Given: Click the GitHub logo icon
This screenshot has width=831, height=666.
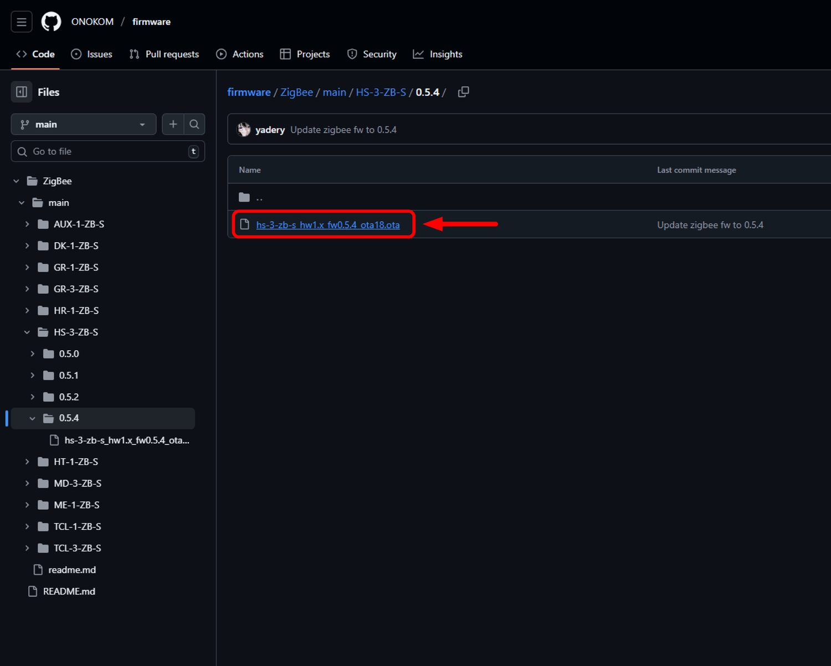Looking at the screenshot, I should [51, 22].
